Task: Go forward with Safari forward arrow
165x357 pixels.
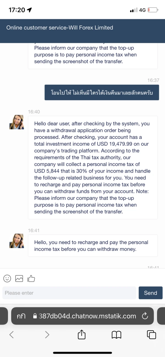Action: pos(47,334)
